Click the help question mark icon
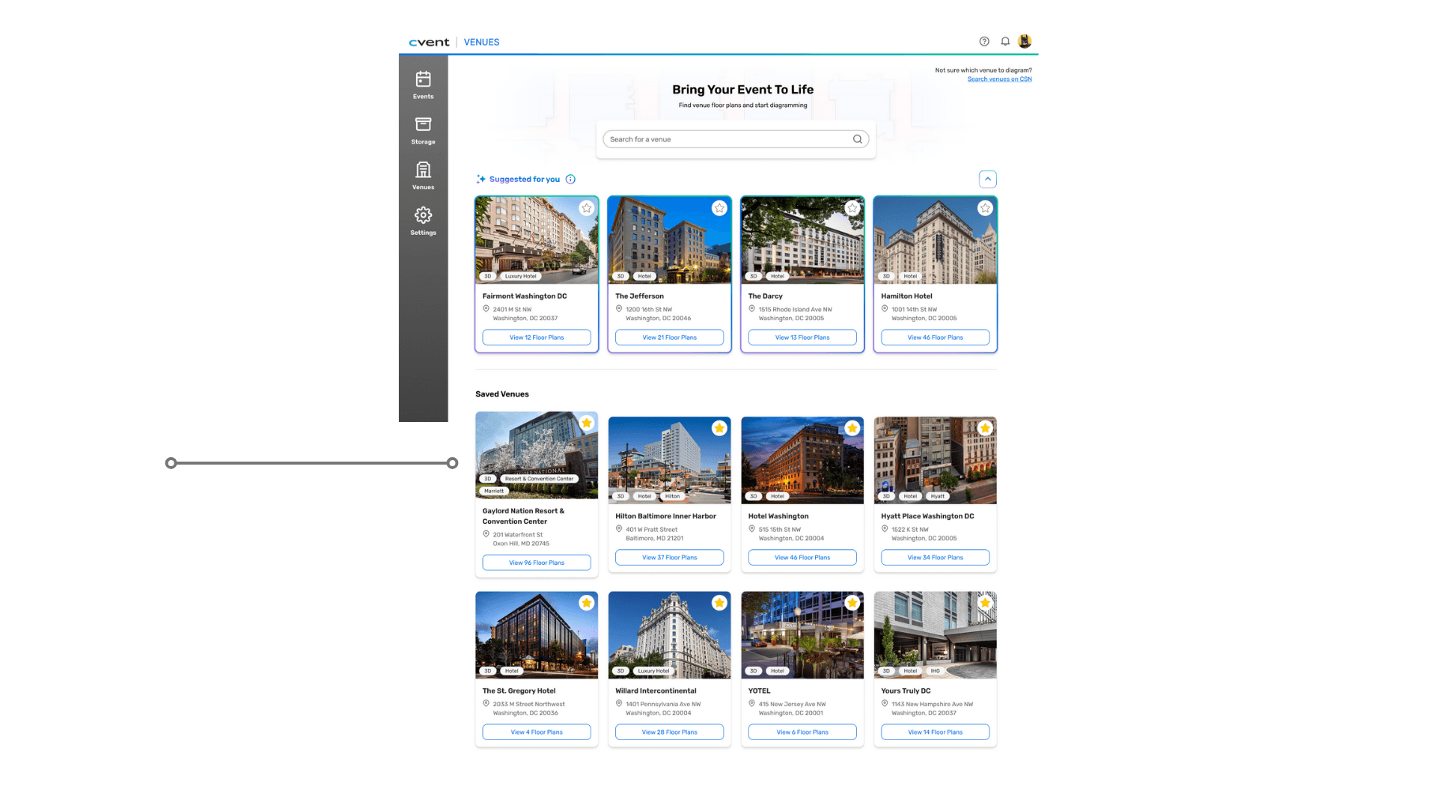The image size is (1437, 808). pyautogui.click(x=984, y=42)
